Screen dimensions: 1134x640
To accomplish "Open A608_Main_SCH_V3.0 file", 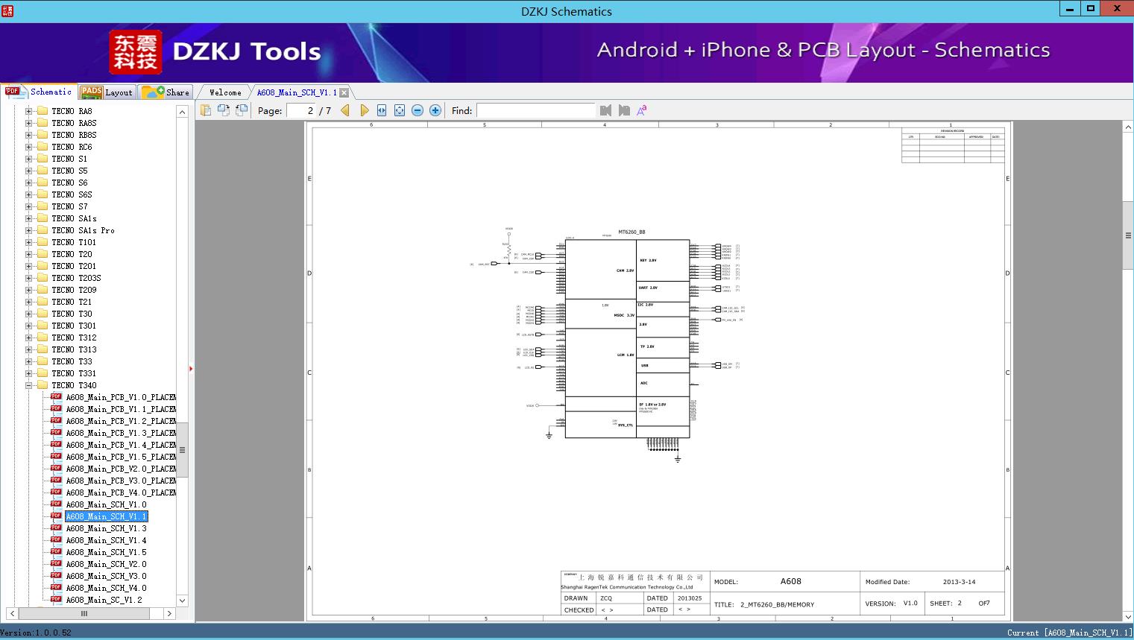I will point(106,576).
